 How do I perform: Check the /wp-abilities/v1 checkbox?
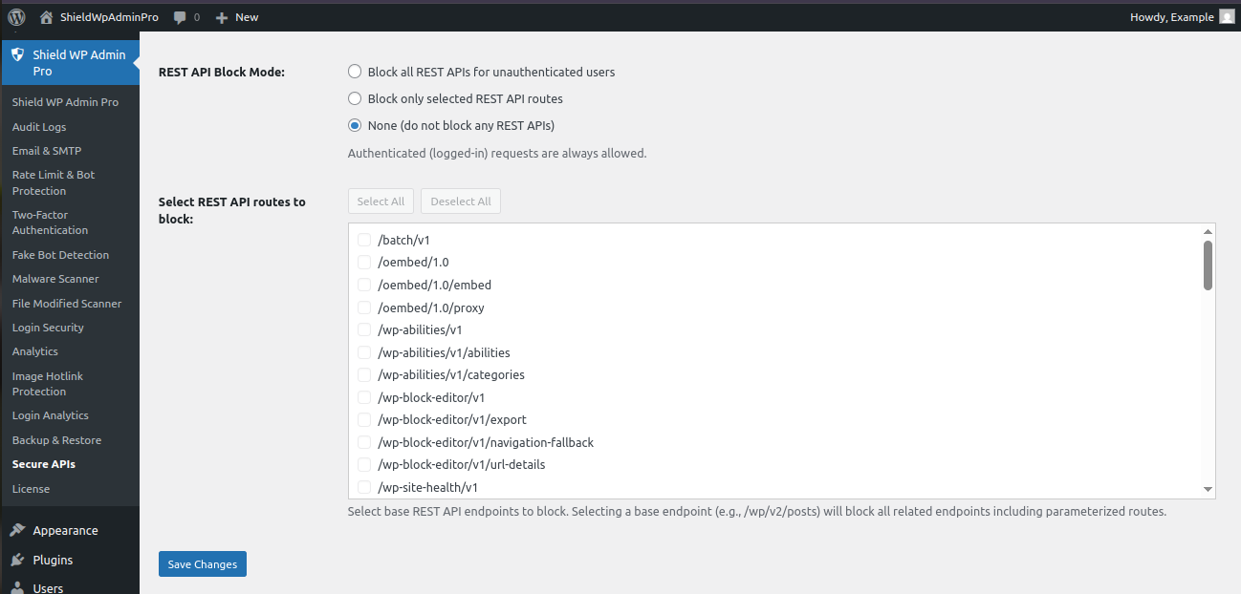(x=364, y=329)
